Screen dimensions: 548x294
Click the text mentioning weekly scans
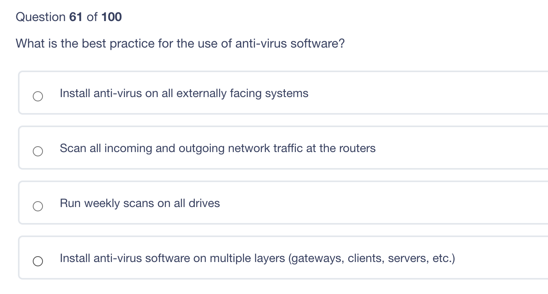(140, 203)
